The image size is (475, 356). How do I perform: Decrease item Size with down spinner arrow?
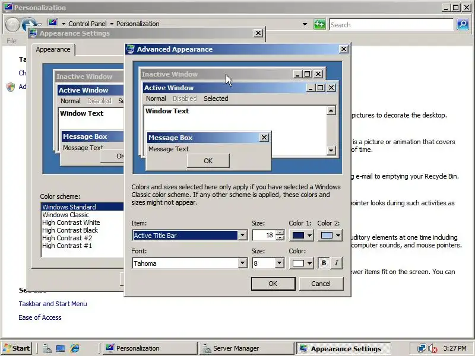(x=280, y=238)
